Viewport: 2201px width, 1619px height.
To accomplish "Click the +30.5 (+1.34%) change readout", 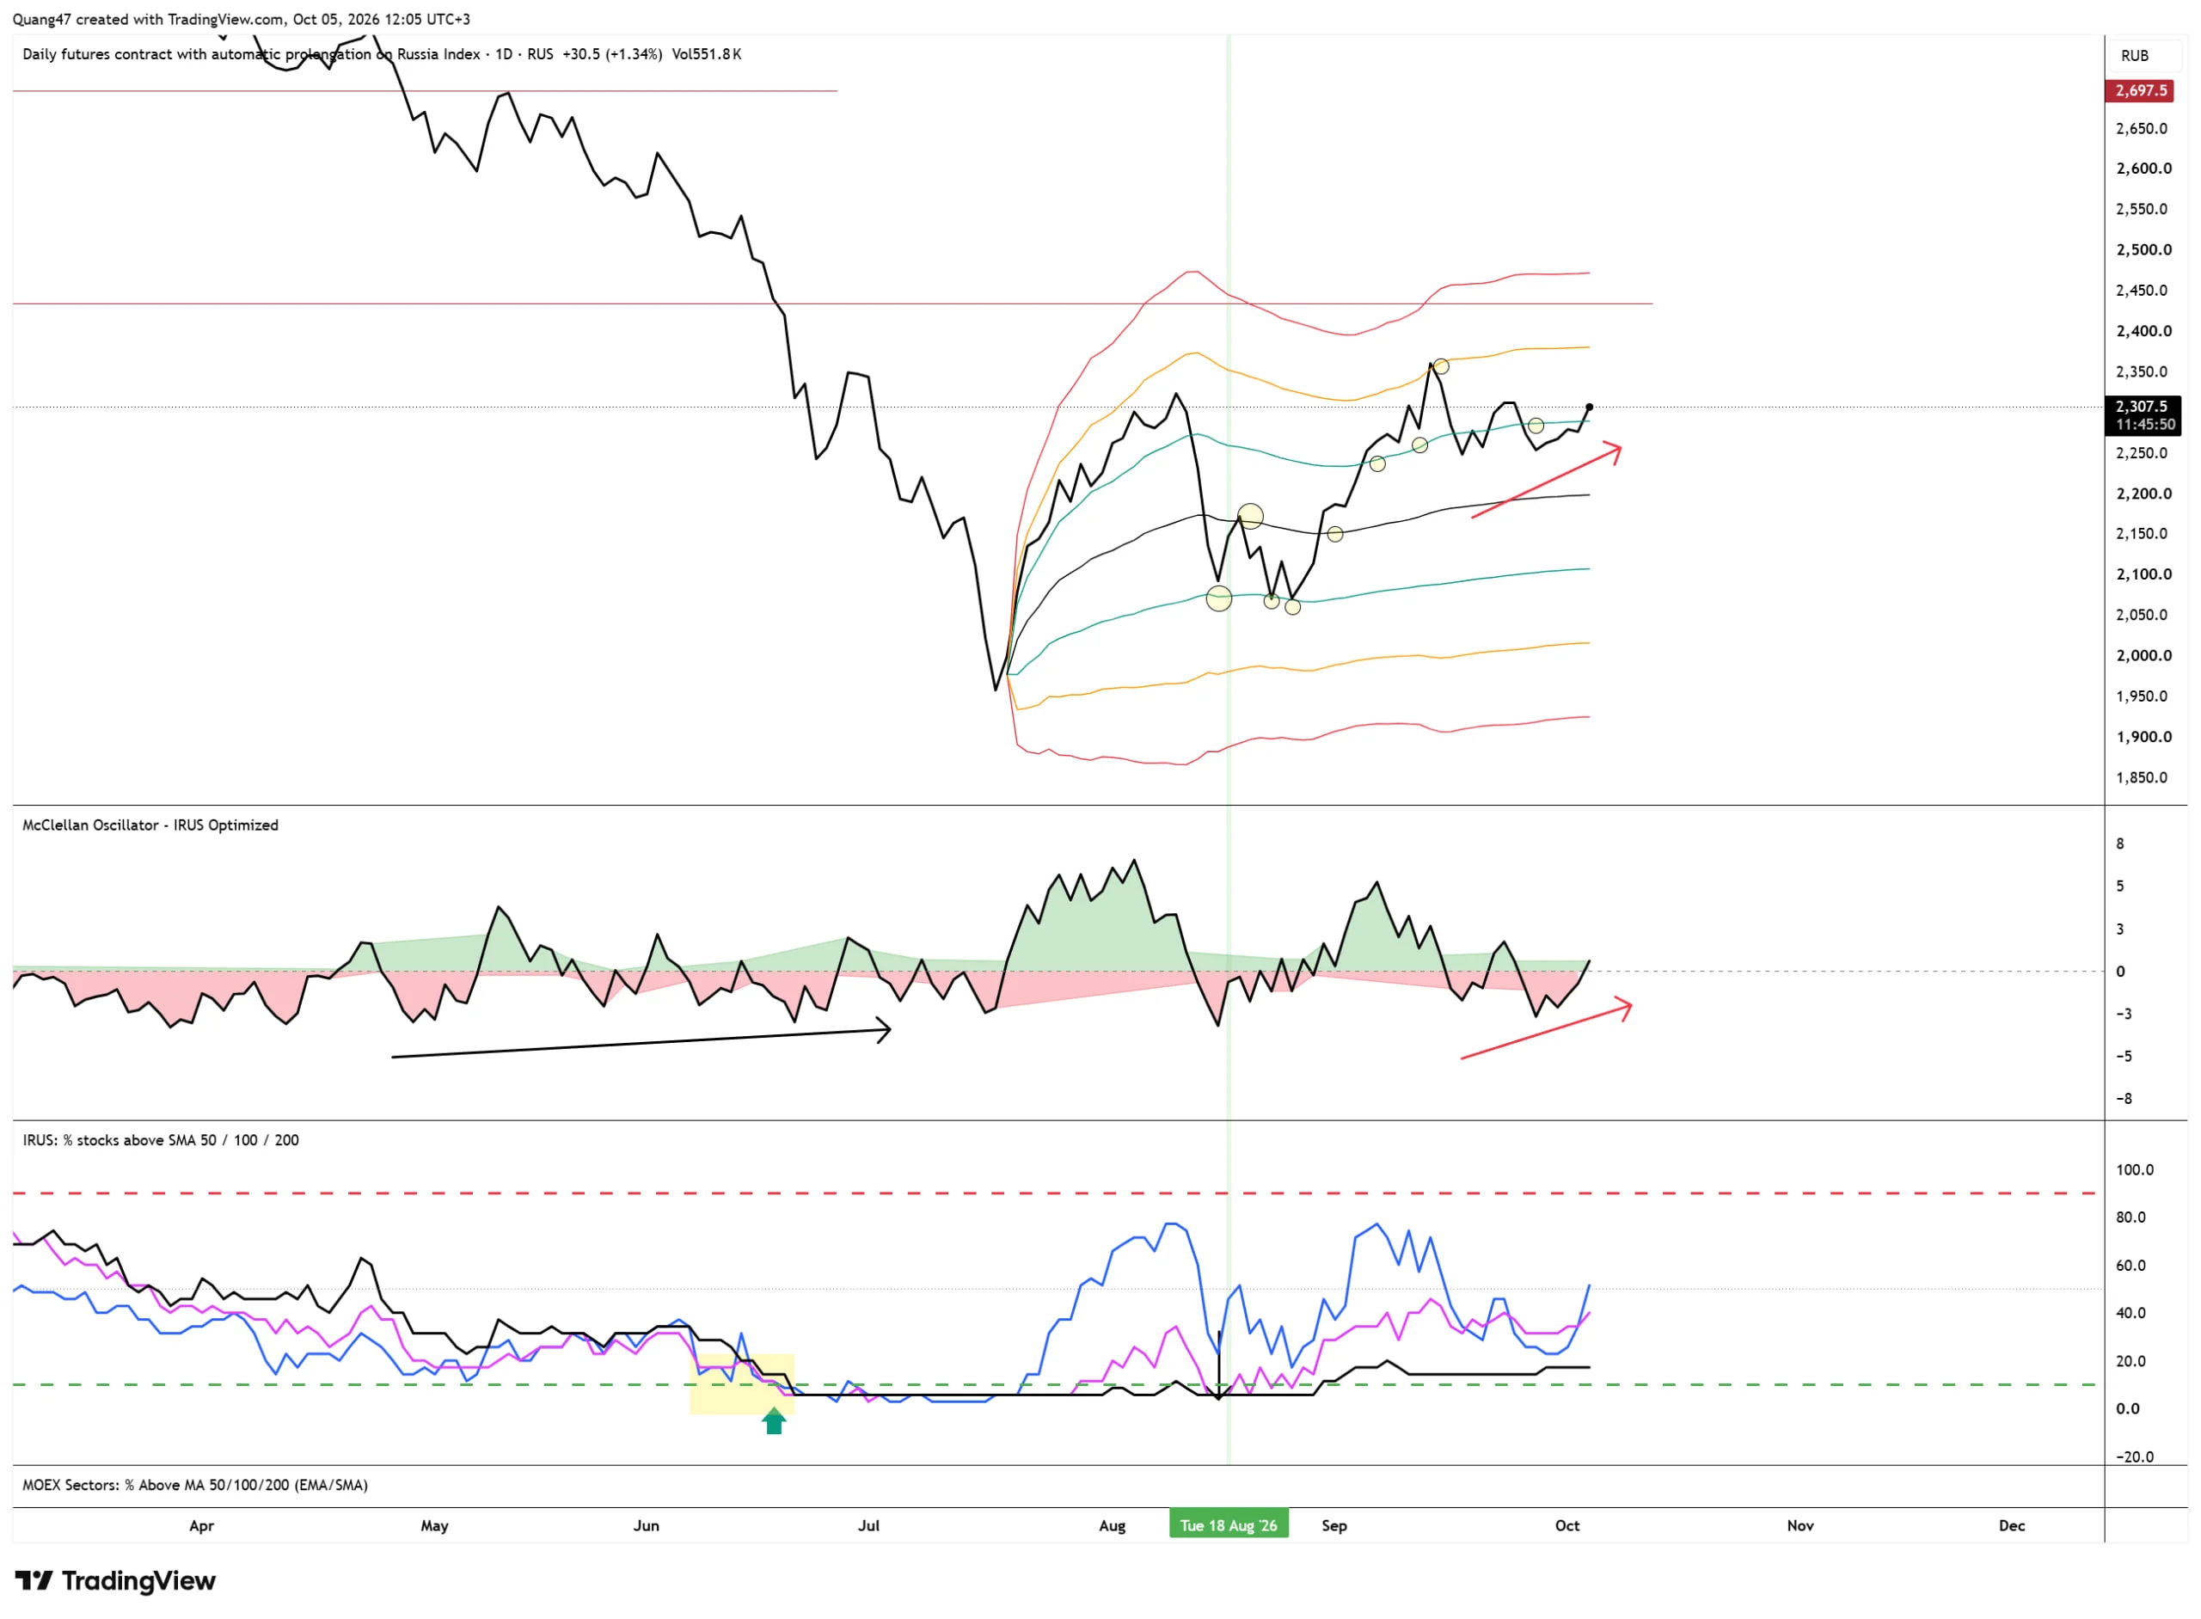I will click(x=611, y=54).
